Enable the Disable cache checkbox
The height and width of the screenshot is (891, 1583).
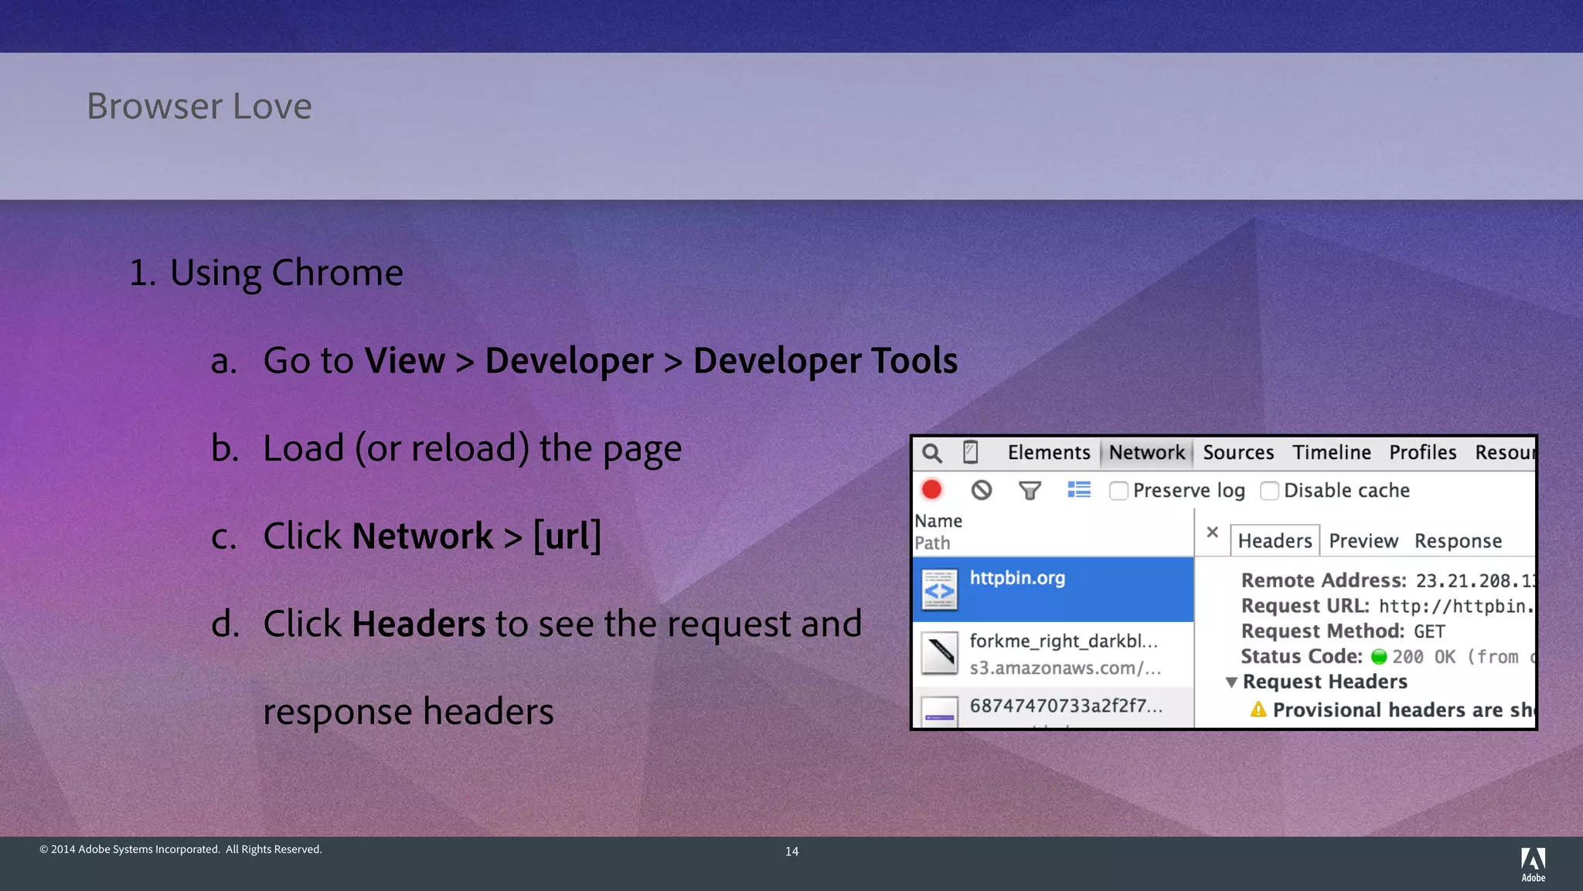pos(1269,491)
